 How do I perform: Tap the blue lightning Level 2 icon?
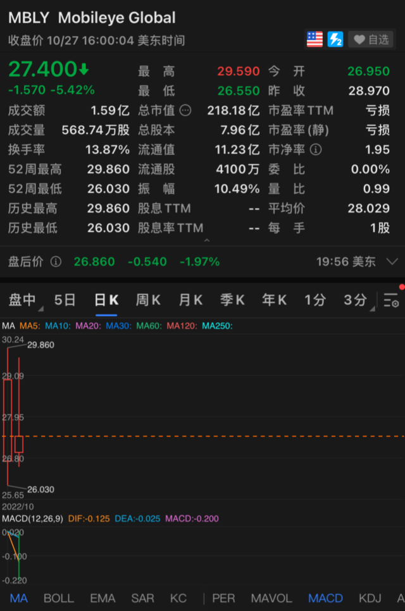coord(335,39)
